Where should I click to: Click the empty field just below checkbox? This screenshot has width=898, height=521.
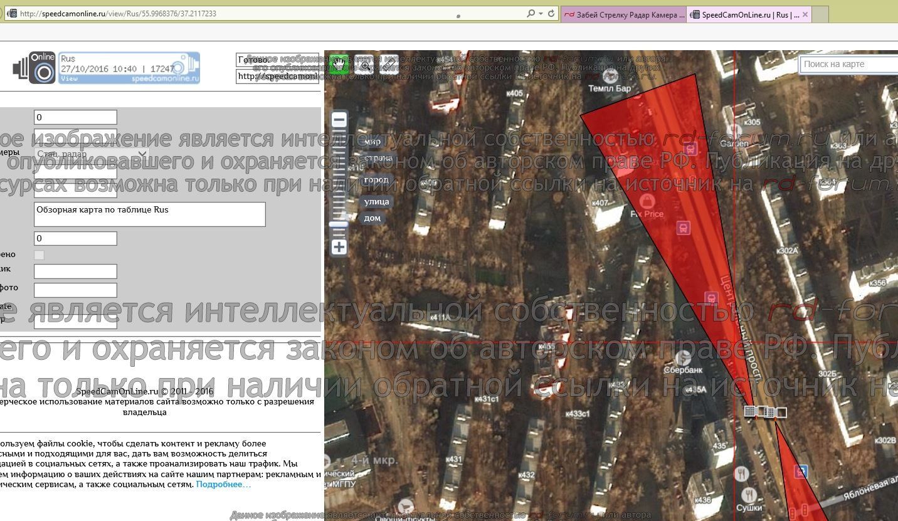75,271
